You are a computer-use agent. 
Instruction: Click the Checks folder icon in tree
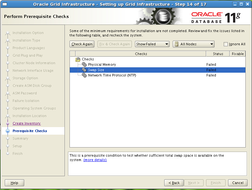coord(78,59)
